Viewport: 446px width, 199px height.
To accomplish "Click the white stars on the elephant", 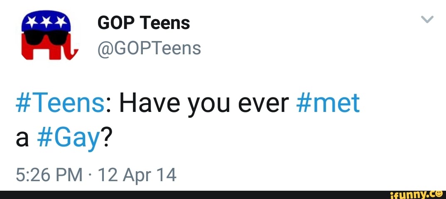I will tap(45, 21).
